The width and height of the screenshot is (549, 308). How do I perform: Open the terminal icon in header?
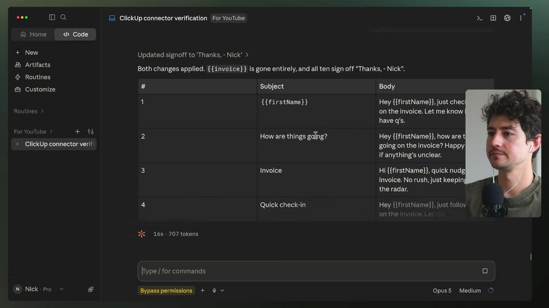tap(480, 18)
